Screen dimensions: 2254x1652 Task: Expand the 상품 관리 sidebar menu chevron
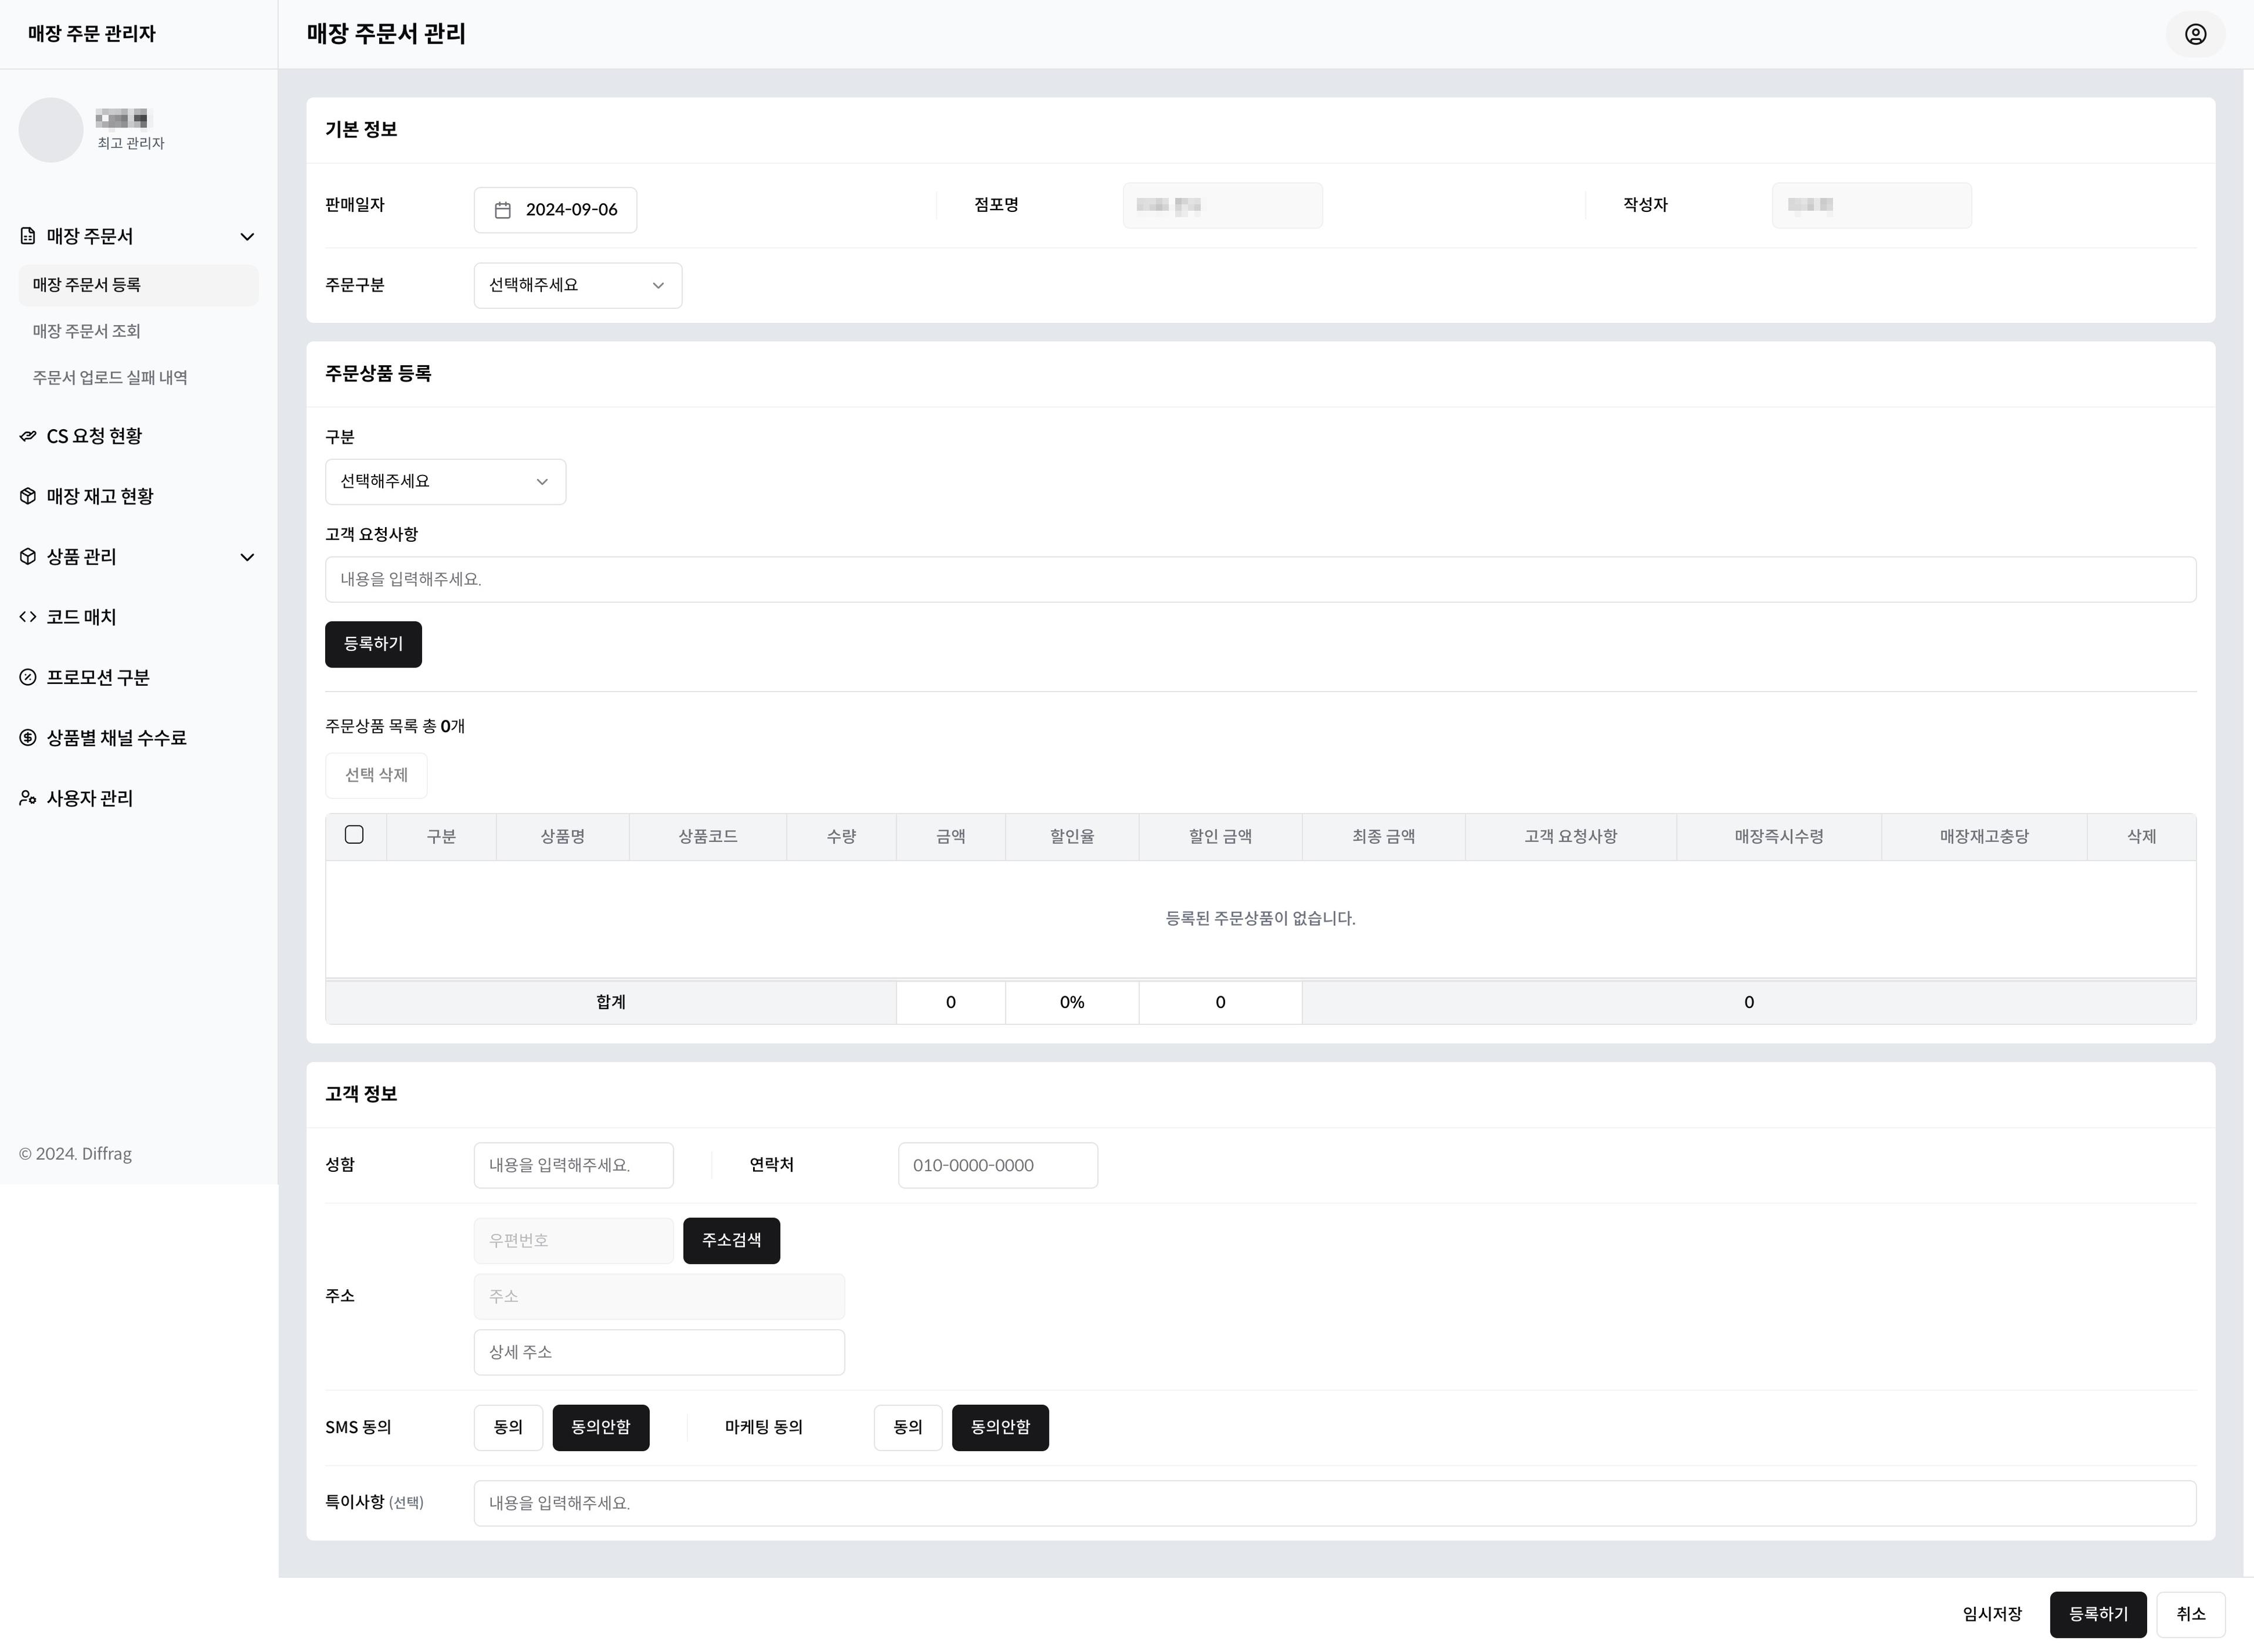point(247,557)
